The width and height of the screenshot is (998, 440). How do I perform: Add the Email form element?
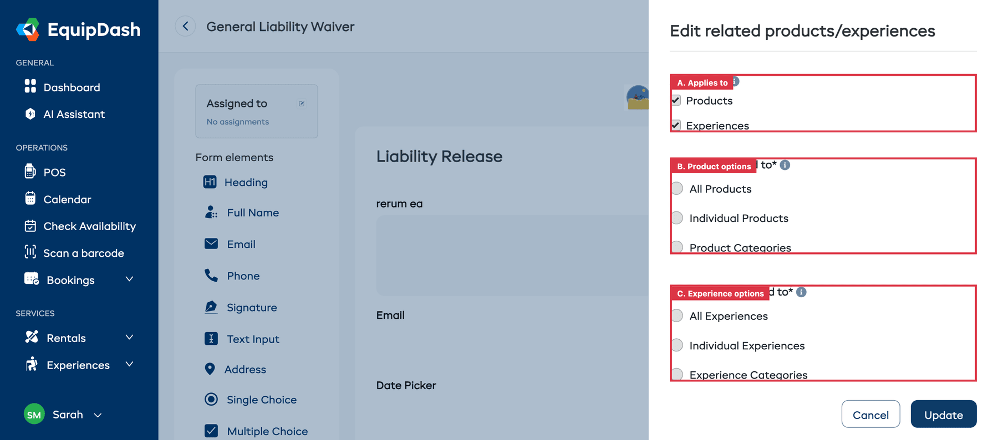(241, 244)
